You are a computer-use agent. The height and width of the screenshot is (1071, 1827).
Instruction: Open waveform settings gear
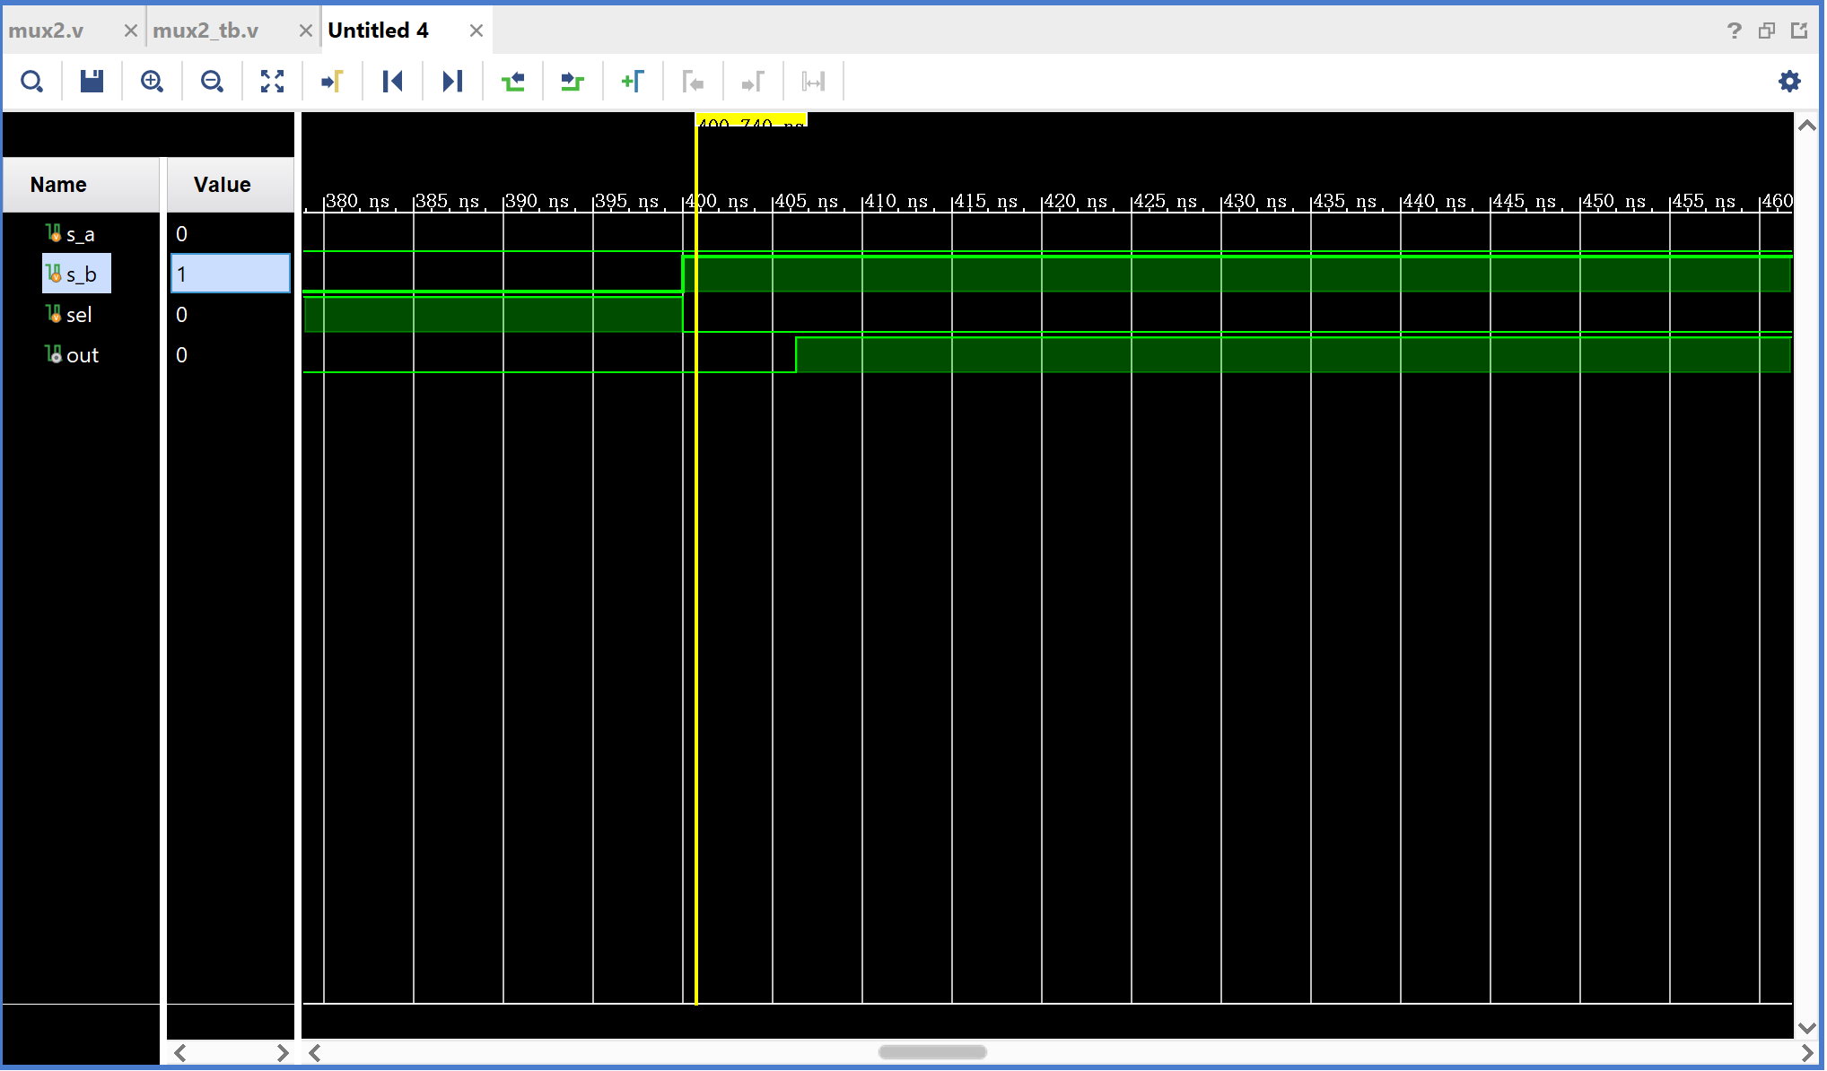[x=1789, y=82]
